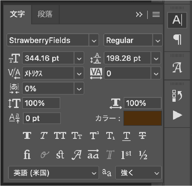Open History panel icon in dock

(x=177, y=96)
